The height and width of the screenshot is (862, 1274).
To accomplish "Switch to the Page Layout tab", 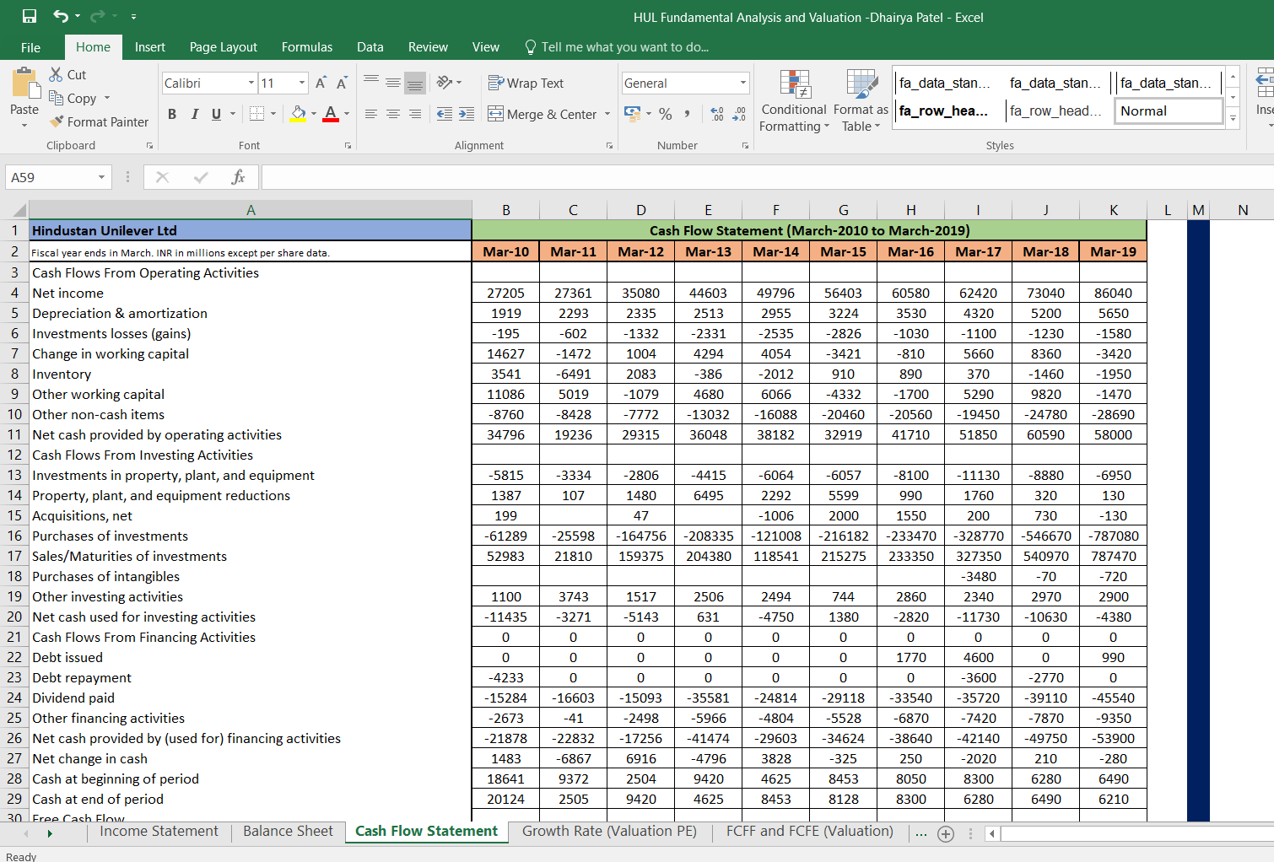I will click(224, 47).
